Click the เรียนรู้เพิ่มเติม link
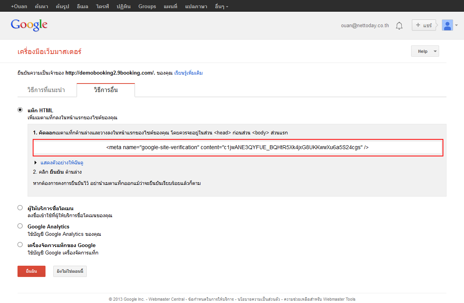Viewport: 464px width, 303px height. pyautogui.click(x=188, y=73)
